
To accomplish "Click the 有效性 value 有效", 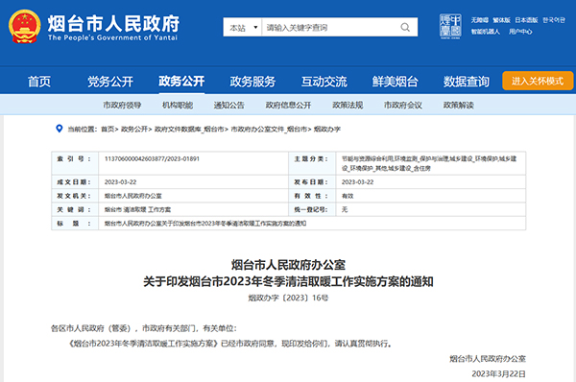I will pos(348,196).
